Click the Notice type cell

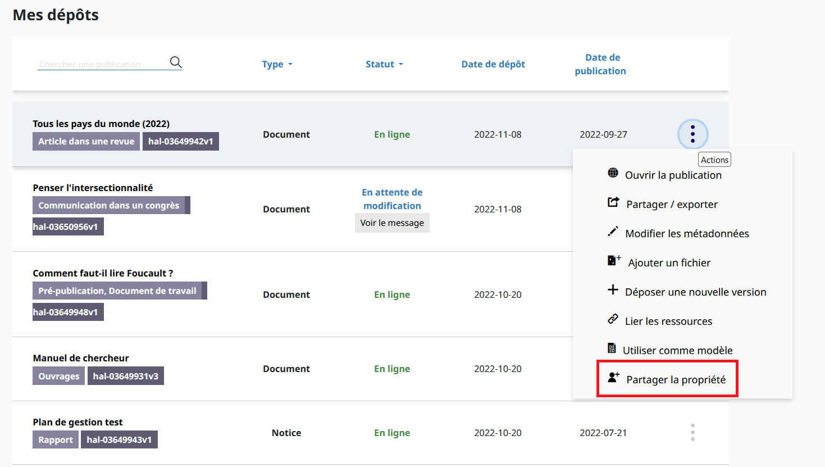click(x=286, y=433)
